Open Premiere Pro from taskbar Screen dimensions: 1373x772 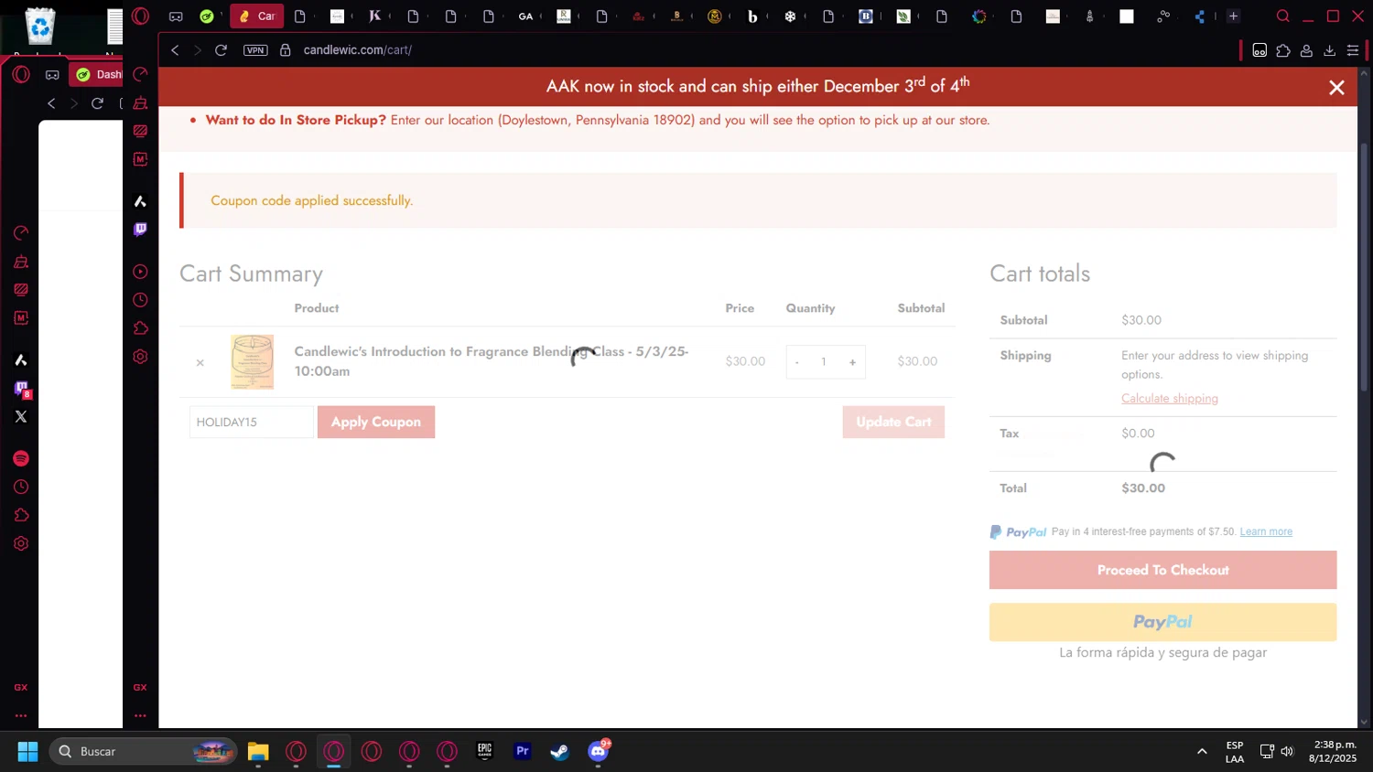523,751
